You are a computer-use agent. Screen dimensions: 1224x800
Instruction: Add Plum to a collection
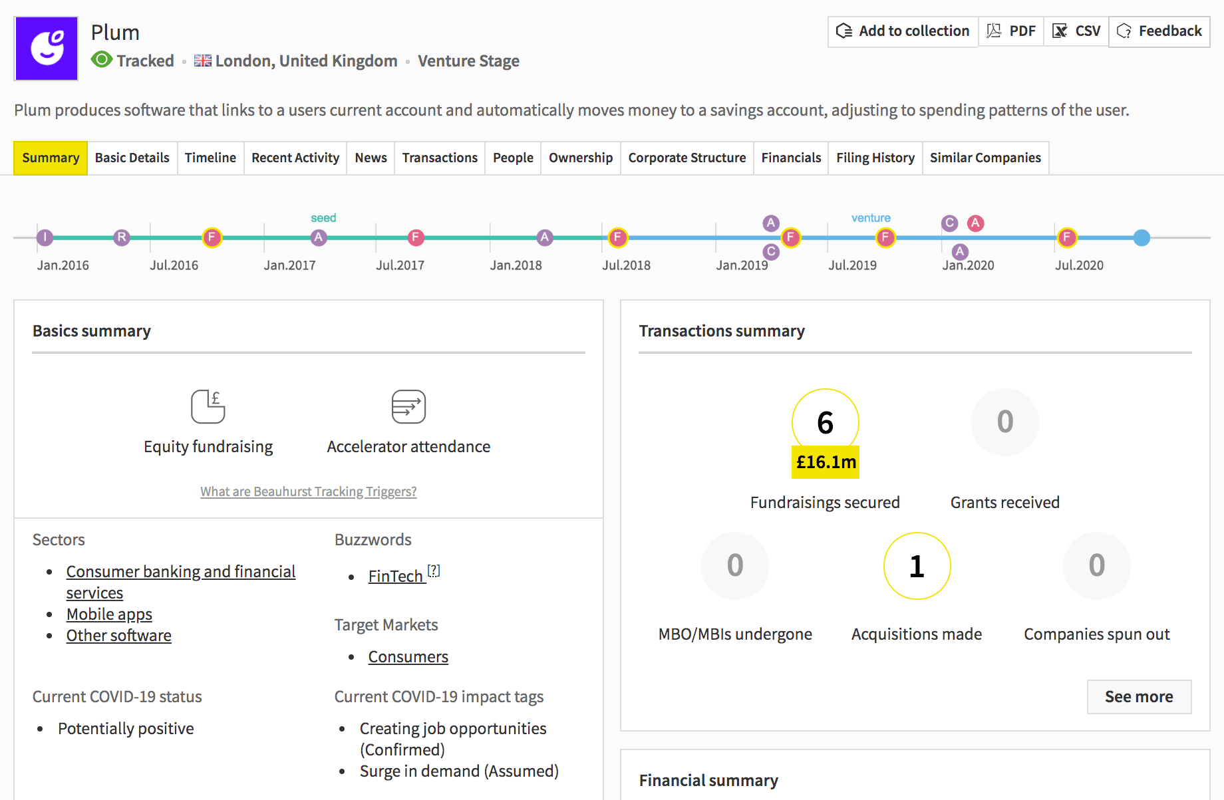point(903,31)
